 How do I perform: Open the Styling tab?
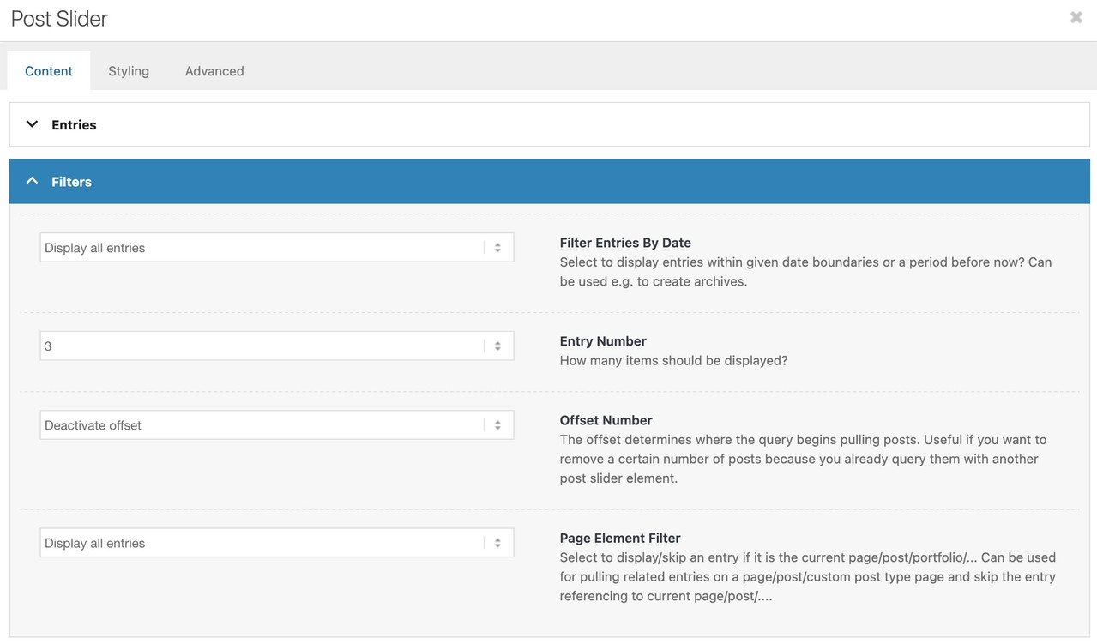click(129, 71)
